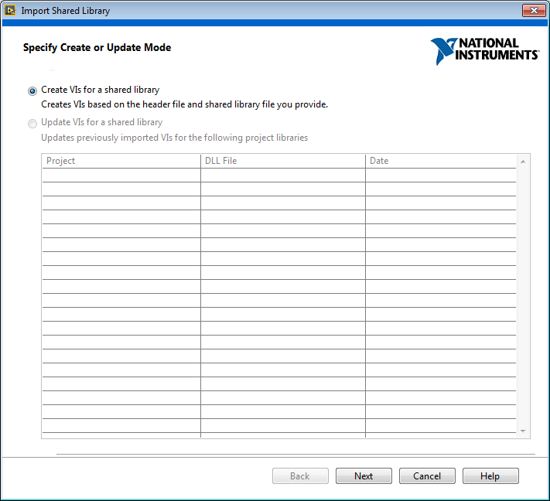Cancel the Import Shared Library wizard
The image size is (550, 501).
click(427, 476)
